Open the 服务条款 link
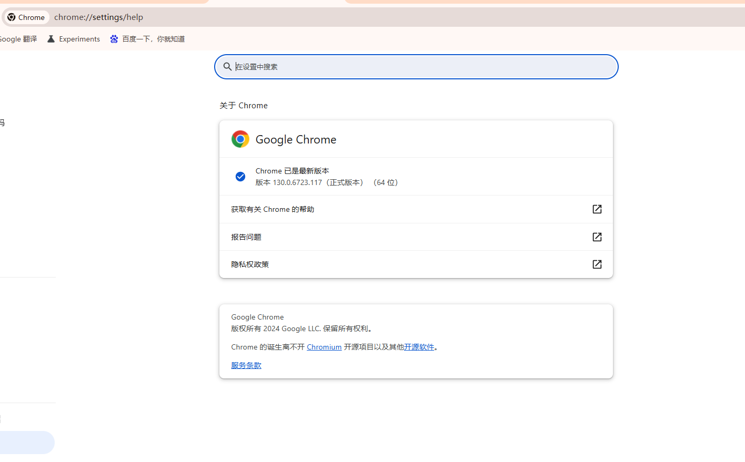 (x=246, y=365)
